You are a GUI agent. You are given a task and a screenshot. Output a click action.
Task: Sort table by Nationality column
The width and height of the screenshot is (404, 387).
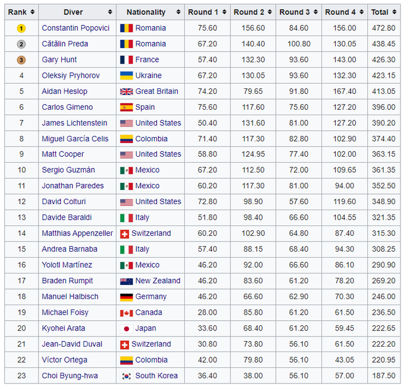tap(150, 12)
